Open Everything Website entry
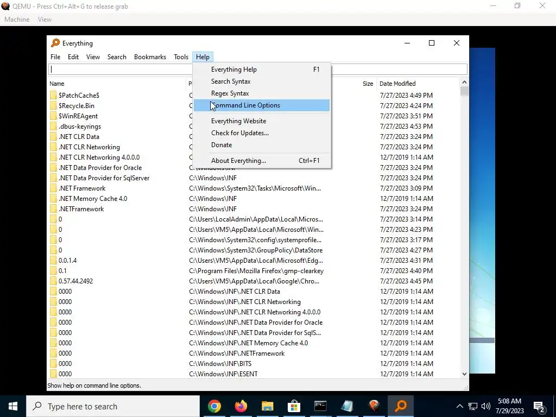Viewport: 556px width, 417px height. click(x=262, y=121)
